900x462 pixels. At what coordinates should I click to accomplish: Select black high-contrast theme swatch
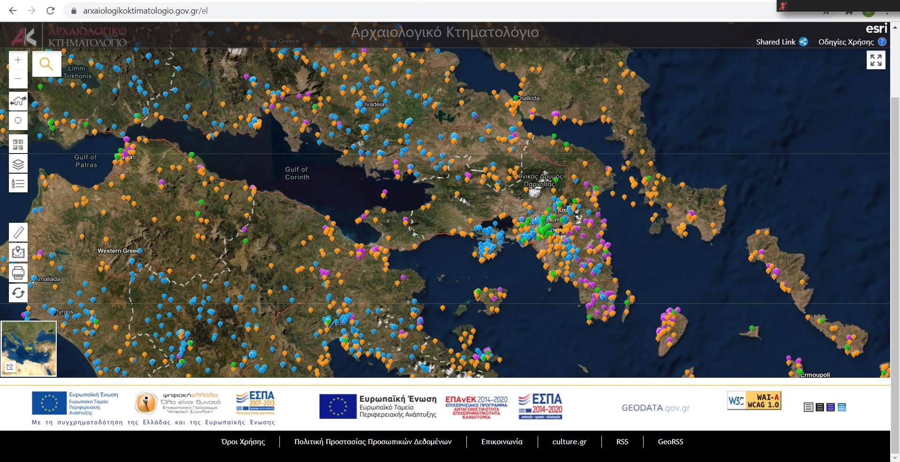click(820, 407)
